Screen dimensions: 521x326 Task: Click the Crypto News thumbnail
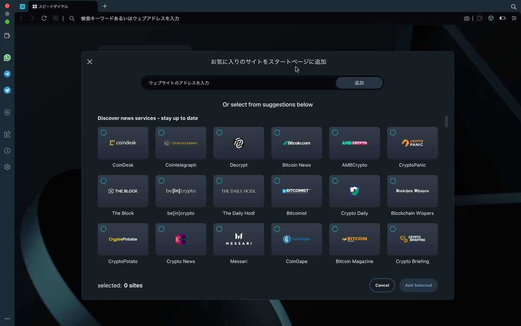[181, 239]
